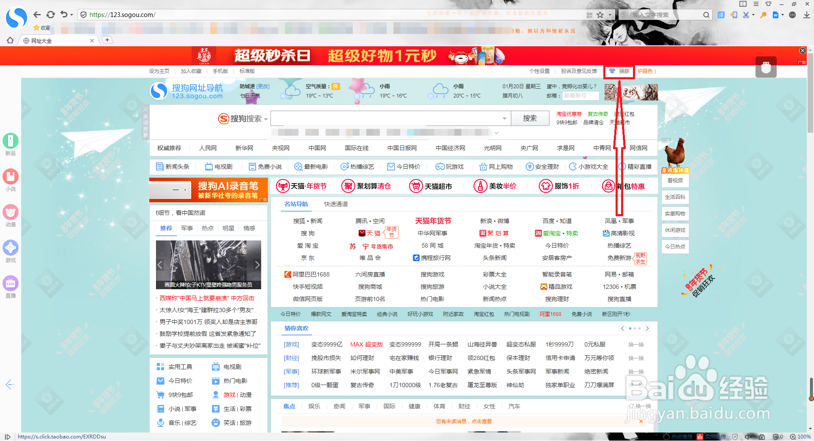The width and height of the screenshot is (814, 441).
Task: Open the 个性设置 link
Action: (x=539, y=71)
